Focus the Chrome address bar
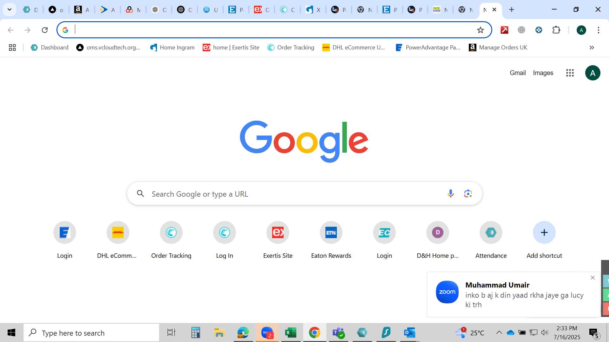Screen dimensions: 609x342 (x=274, y=30)
